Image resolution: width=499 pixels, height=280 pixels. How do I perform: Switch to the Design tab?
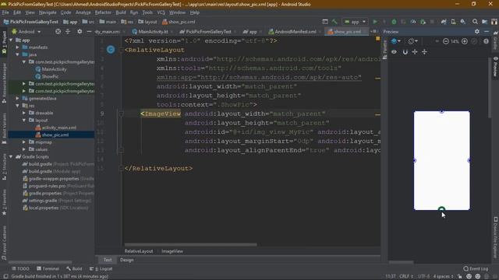pos(126,260)
